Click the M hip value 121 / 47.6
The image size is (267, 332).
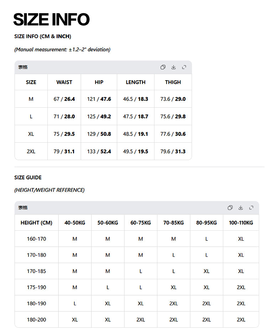[99, 99]
